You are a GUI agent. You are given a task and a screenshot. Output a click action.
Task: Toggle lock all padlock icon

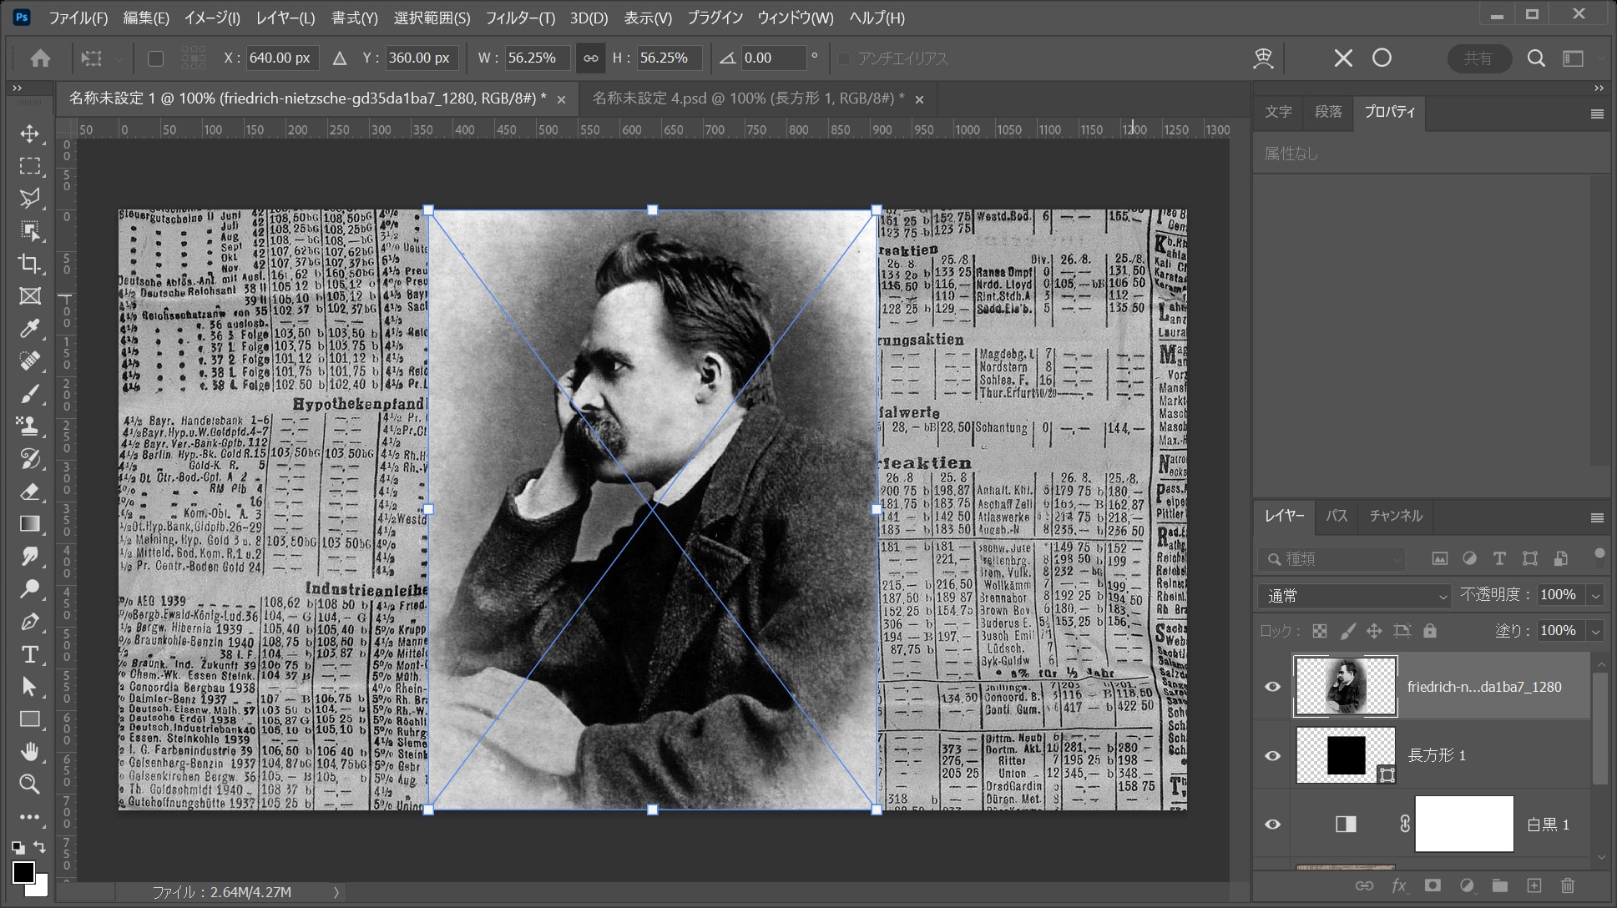coord(1430,631)
